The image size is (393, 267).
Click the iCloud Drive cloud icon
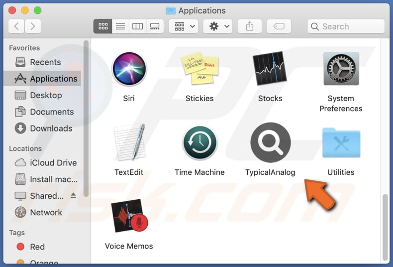tap(20, 162)
